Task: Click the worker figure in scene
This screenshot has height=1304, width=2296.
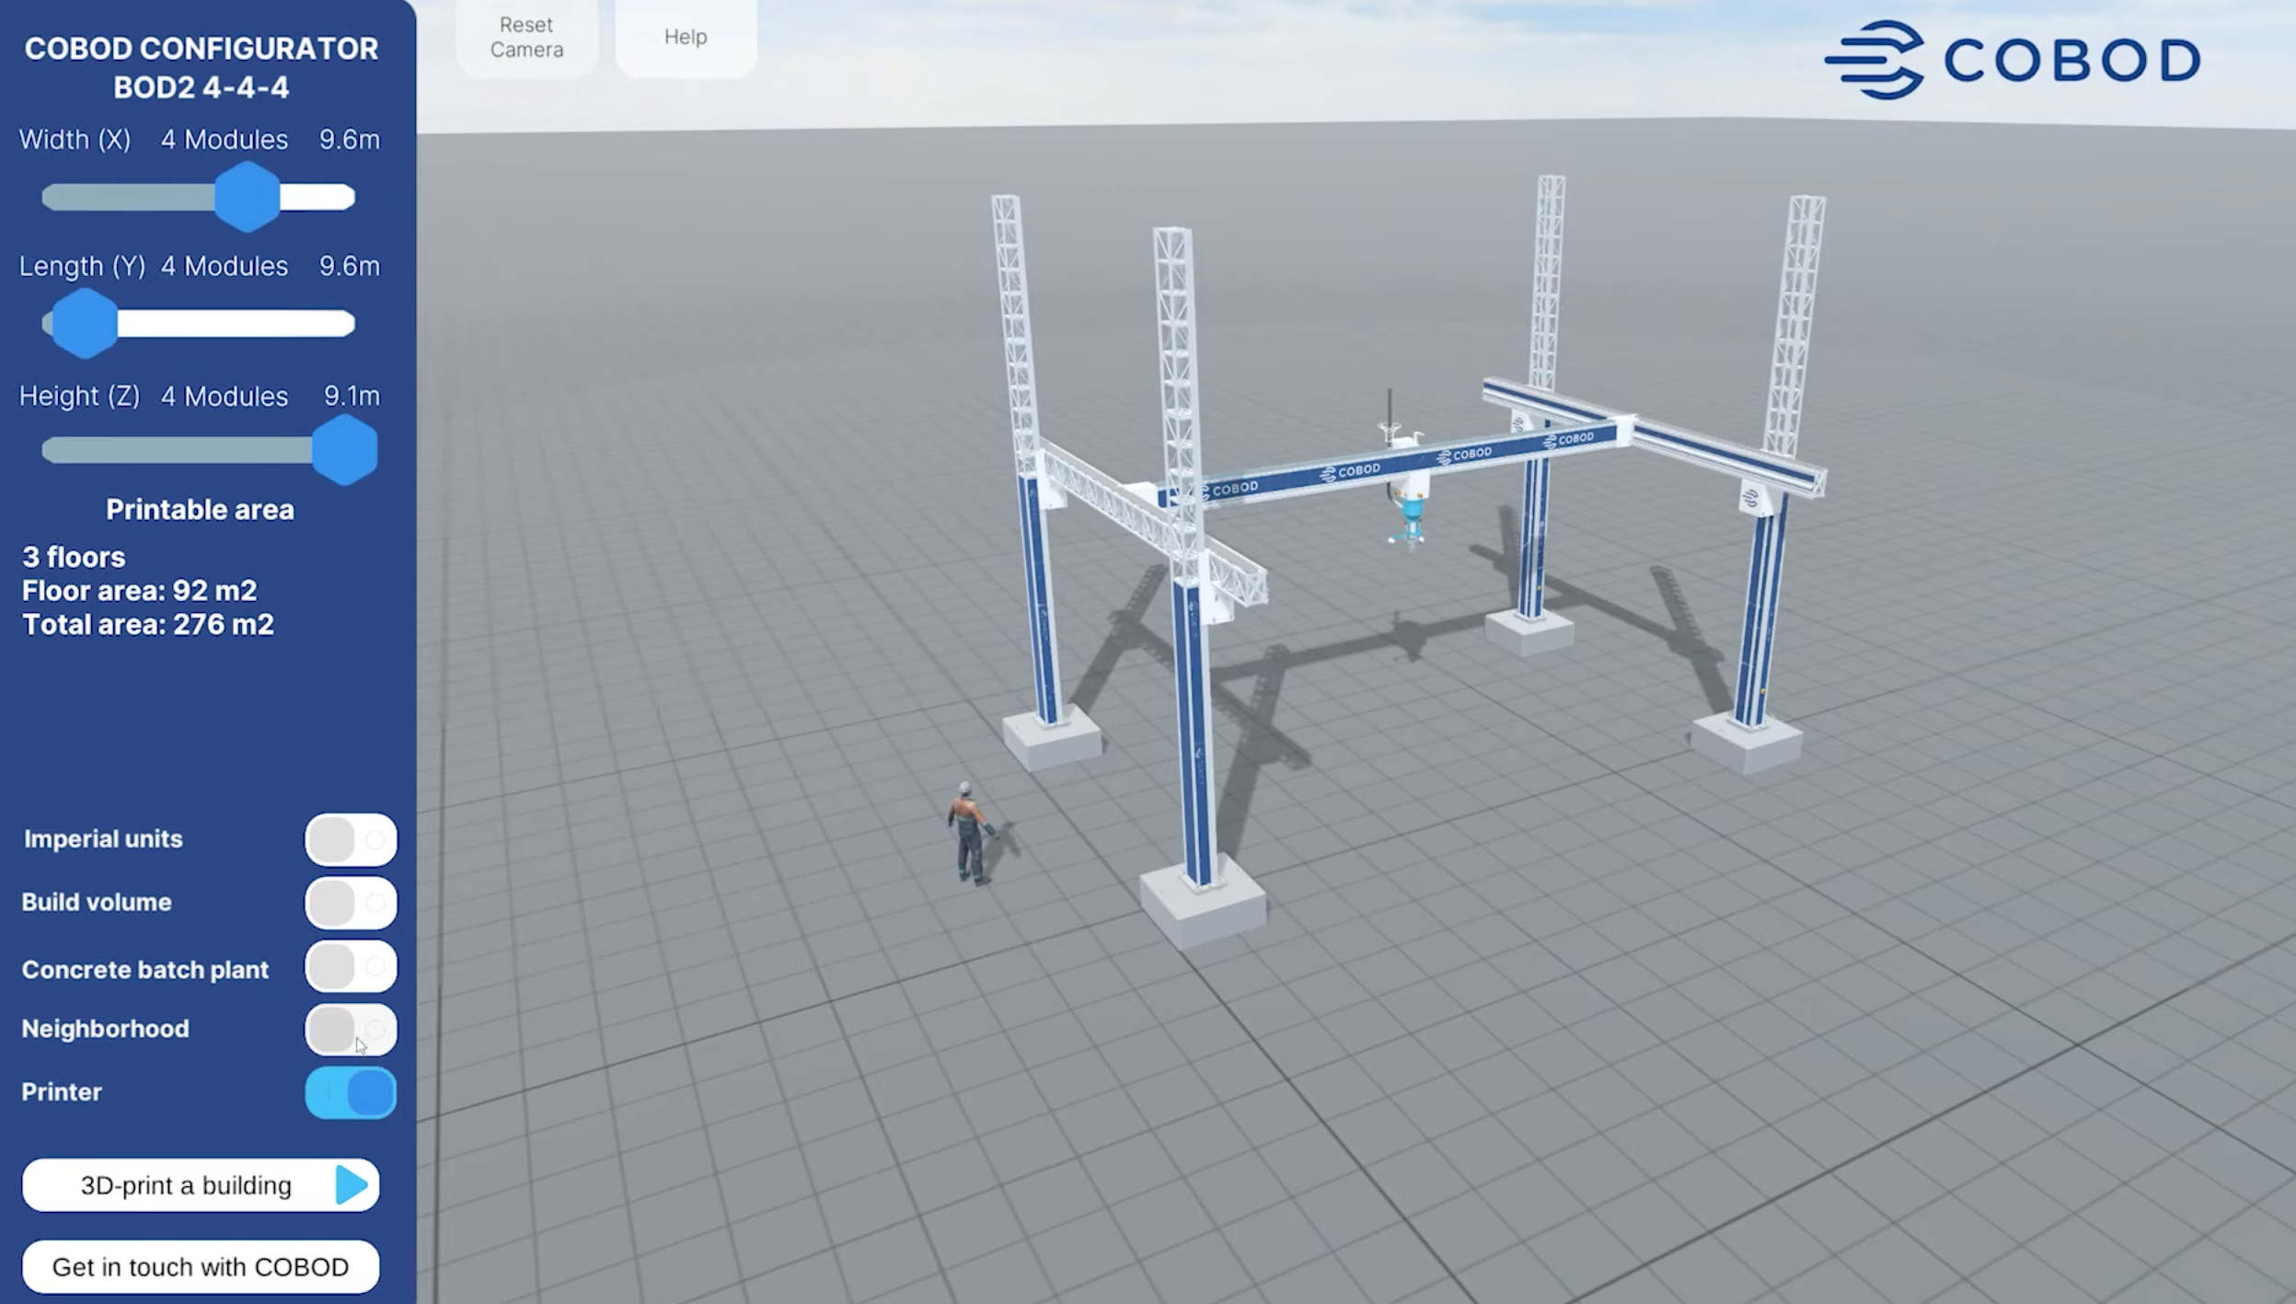Action: 969,835
